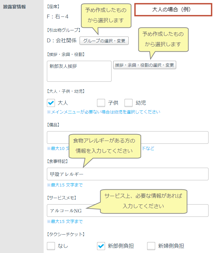The image size is (215, 253).
Task: Open 挨拶・余興・役割の選択・変更 selector
Action: (x=145, y=65)
